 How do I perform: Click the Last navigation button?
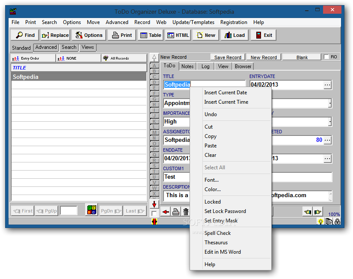135,211
